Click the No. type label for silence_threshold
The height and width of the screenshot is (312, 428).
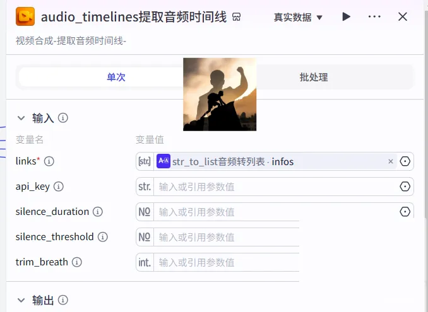pyautogui.click(x=145, y=237)
